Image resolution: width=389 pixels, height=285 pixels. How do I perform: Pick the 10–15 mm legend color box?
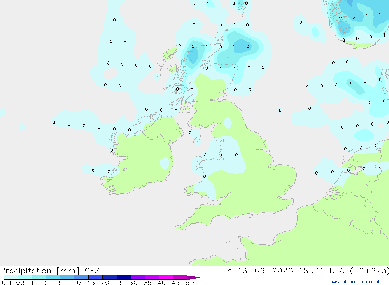81,277
